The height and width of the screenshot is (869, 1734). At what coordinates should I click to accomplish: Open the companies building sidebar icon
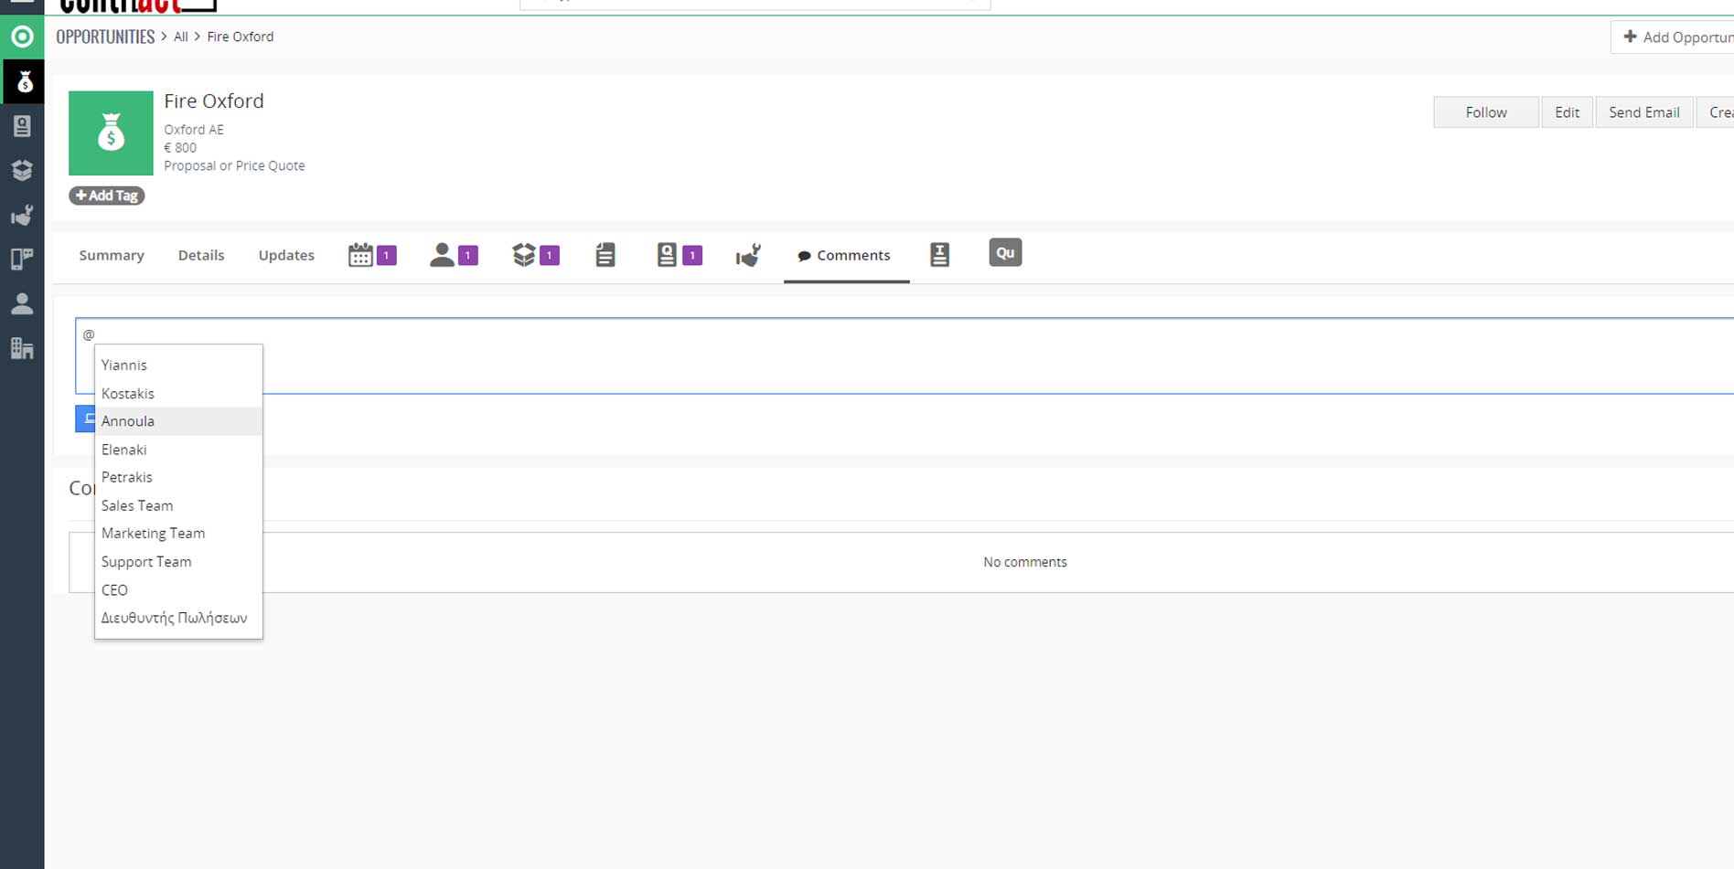click(23, 348)
